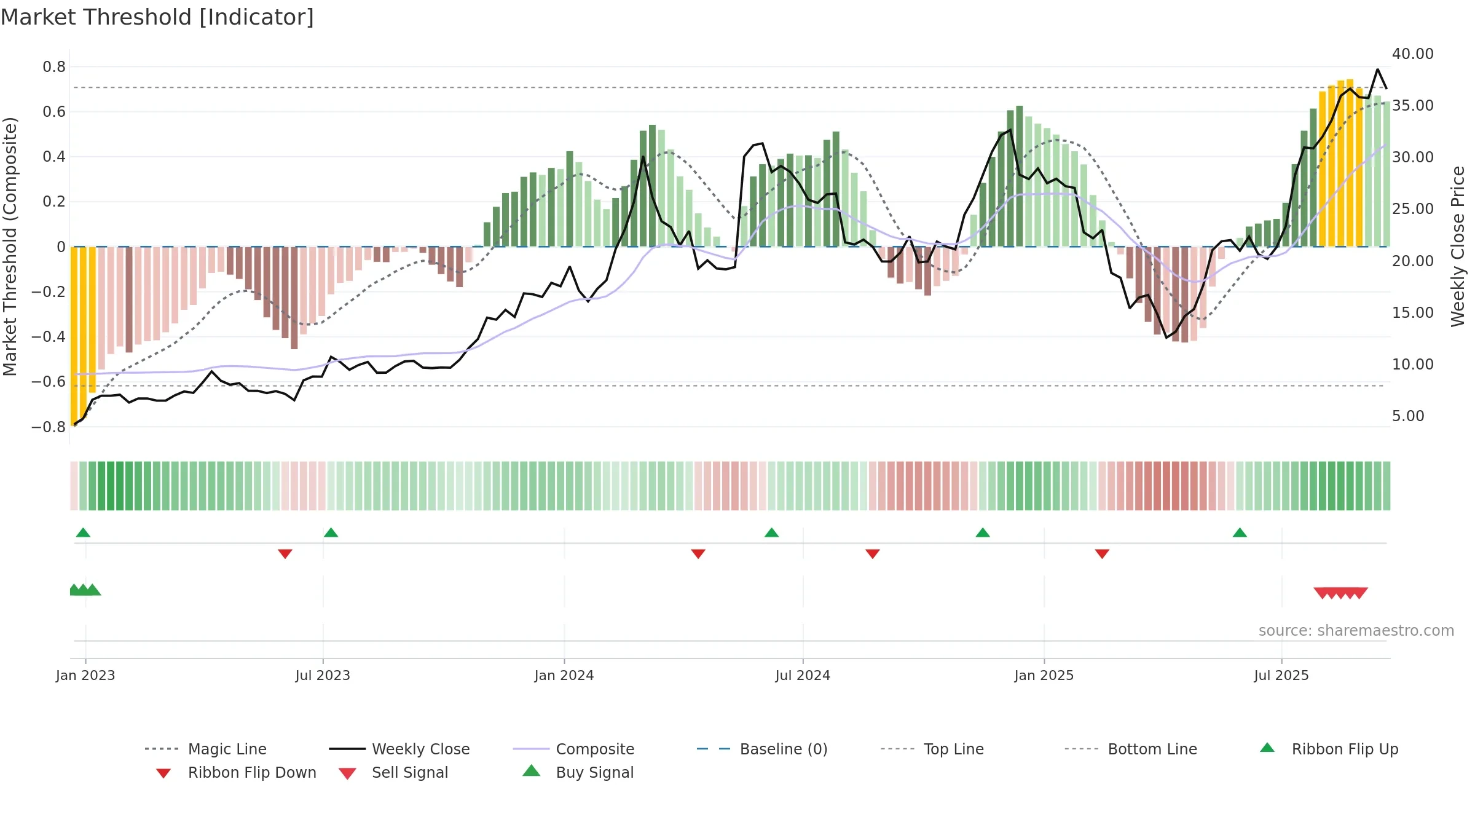Click the Jul 2023 x-axis label

coord(323,675)
